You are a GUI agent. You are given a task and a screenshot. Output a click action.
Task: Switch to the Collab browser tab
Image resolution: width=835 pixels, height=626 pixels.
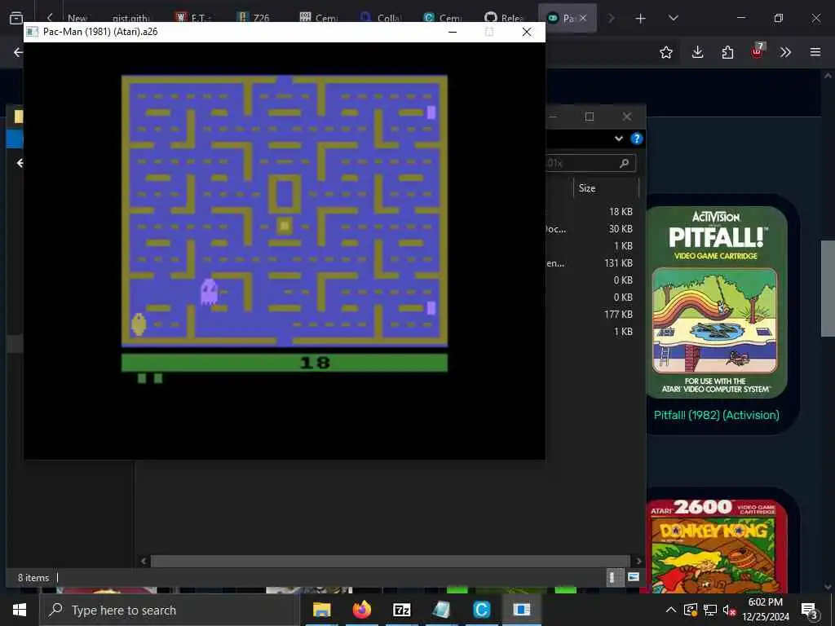point(382,19)
